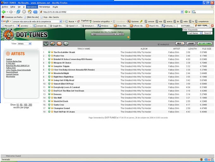Click the Comenzar con Firefox bookmark

12,17
